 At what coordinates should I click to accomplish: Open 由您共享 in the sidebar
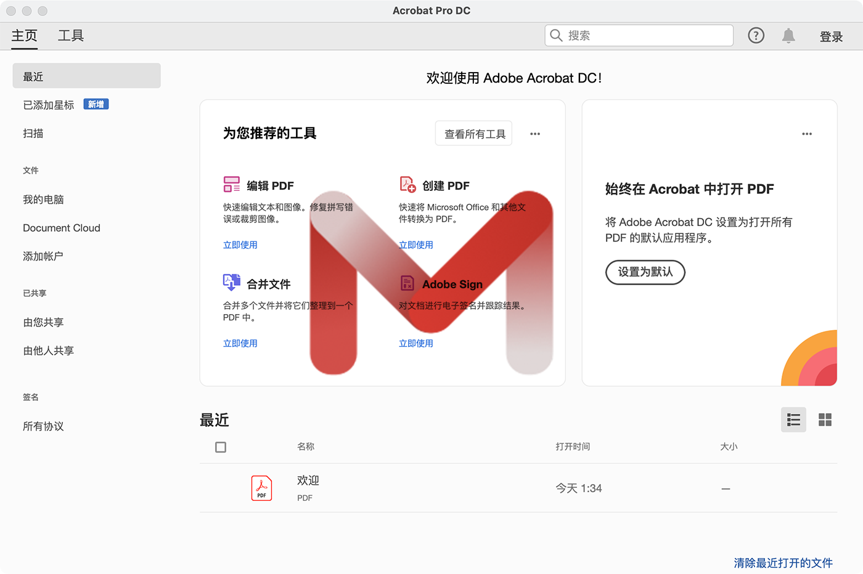click(x=43, y=323)
